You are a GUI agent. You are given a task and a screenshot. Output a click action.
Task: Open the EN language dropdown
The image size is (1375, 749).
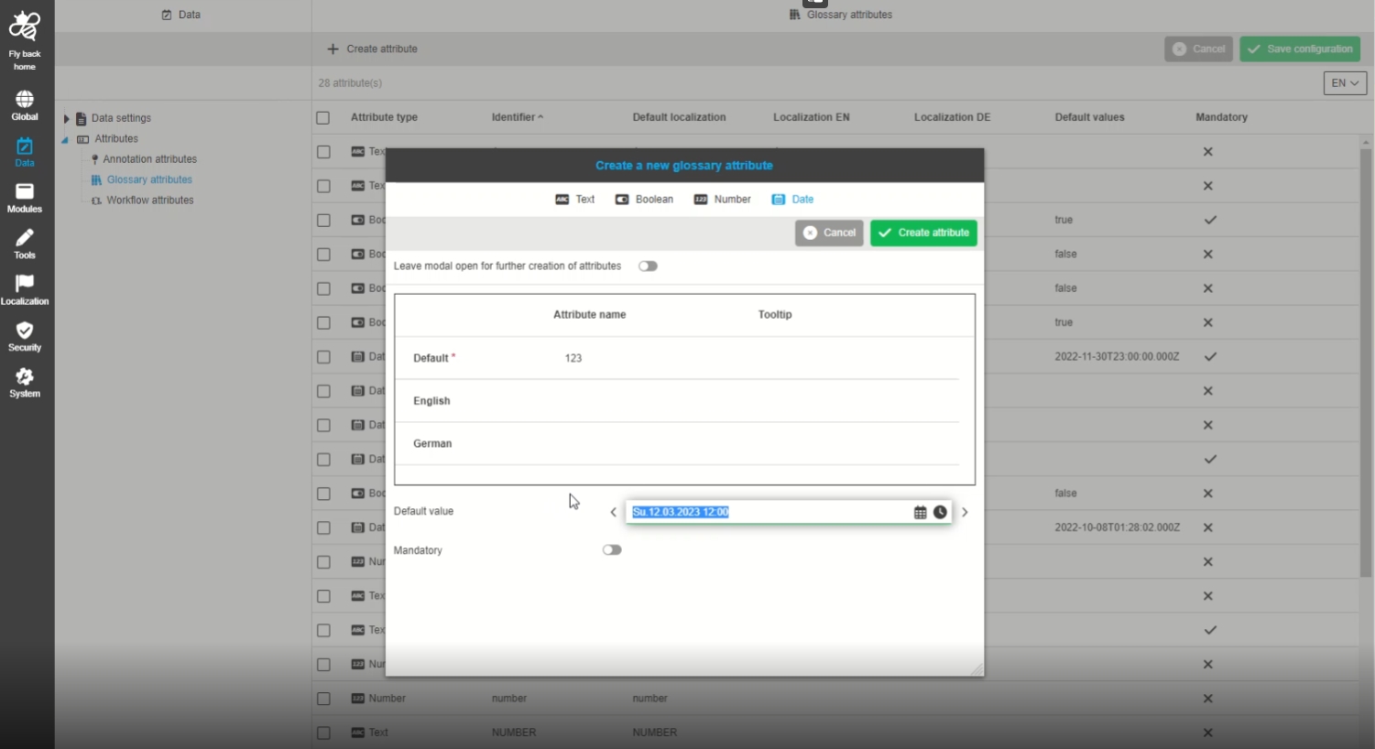point(1345,83)
